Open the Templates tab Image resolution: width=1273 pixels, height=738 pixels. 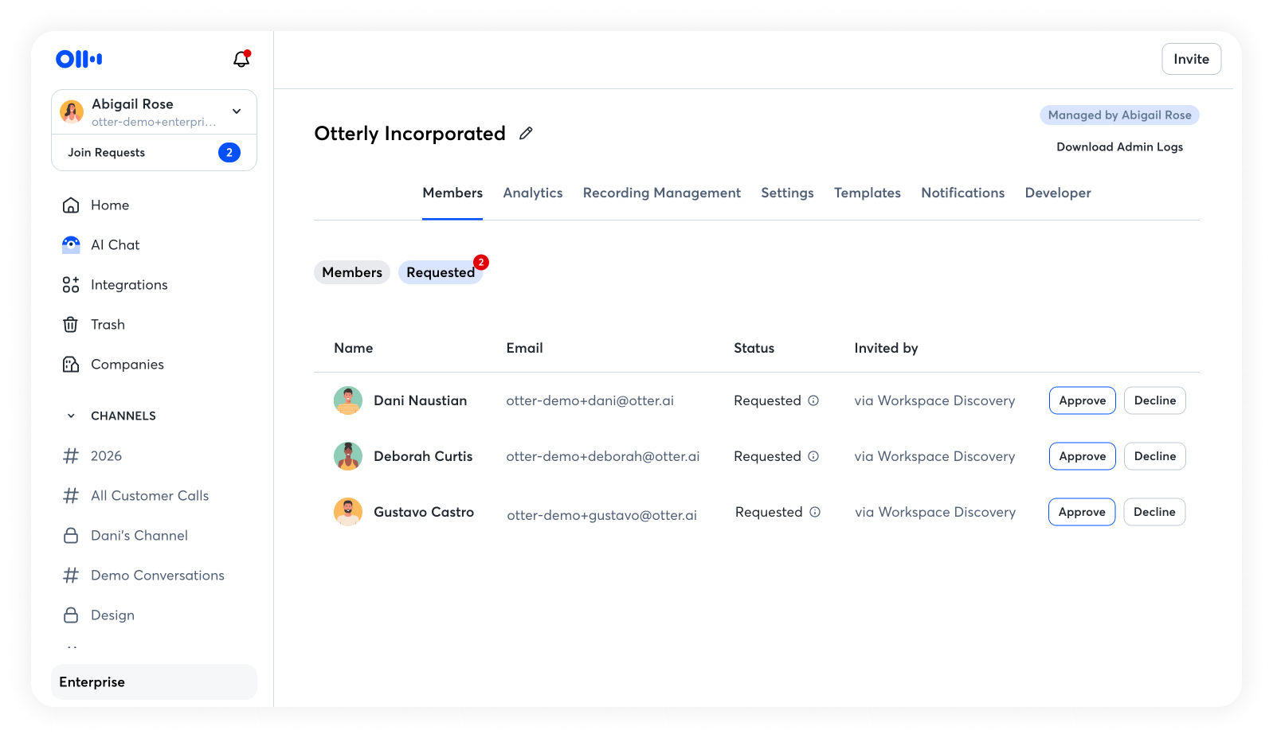868,193
